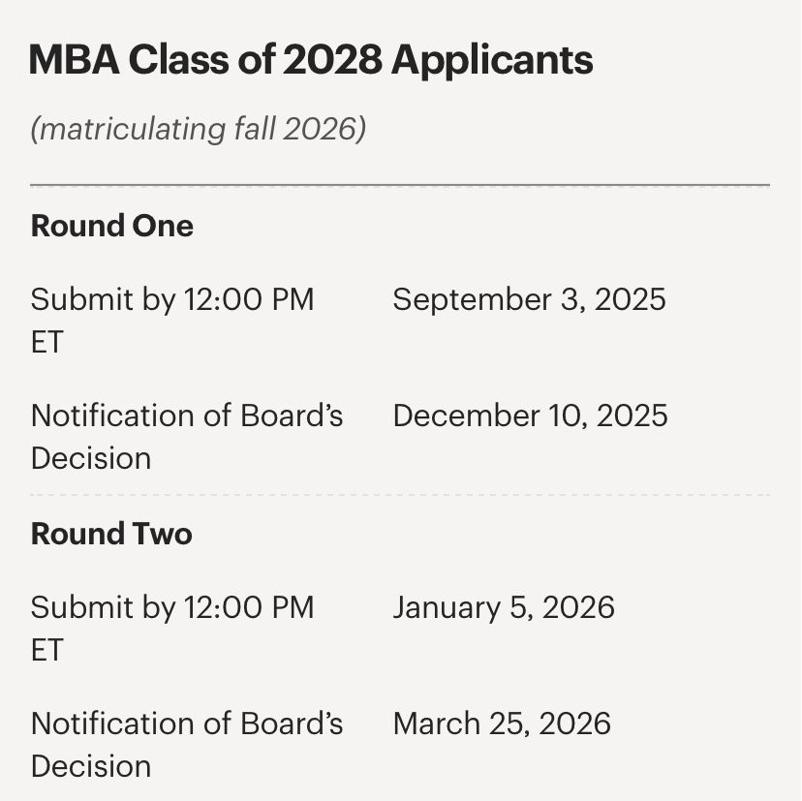The width and height of the screenshot is (802, 801).
Task: Click the dashed divider between the rounds
Action: pos(400,495)
